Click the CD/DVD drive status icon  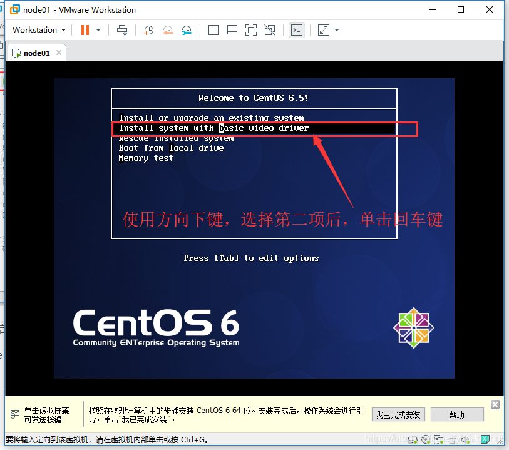point(426,439)
